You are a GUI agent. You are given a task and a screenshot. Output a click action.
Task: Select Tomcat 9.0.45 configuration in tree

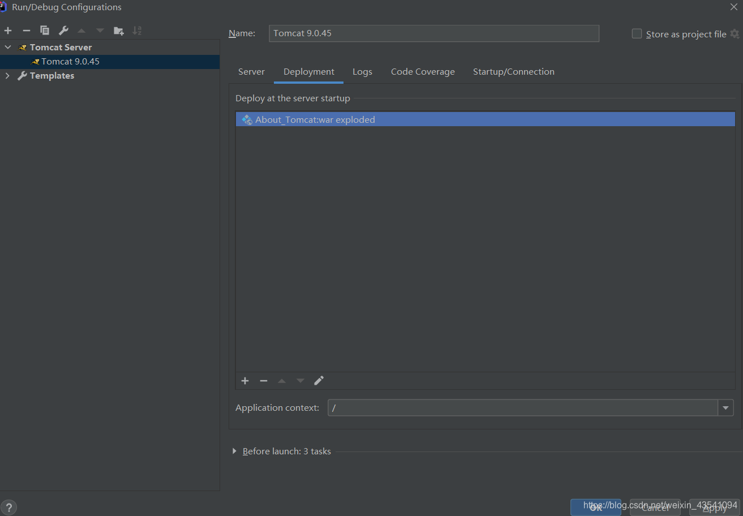[x=110, y=61]
